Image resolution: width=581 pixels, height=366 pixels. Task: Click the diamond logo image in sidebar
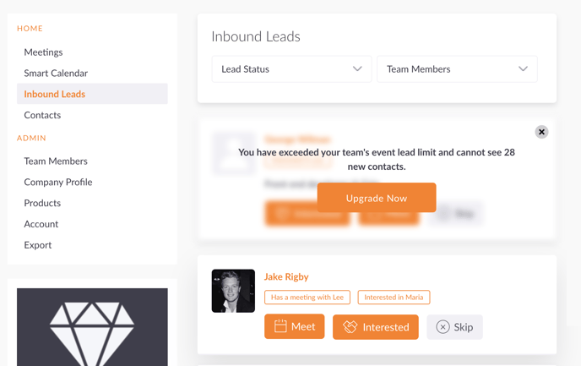92,327
